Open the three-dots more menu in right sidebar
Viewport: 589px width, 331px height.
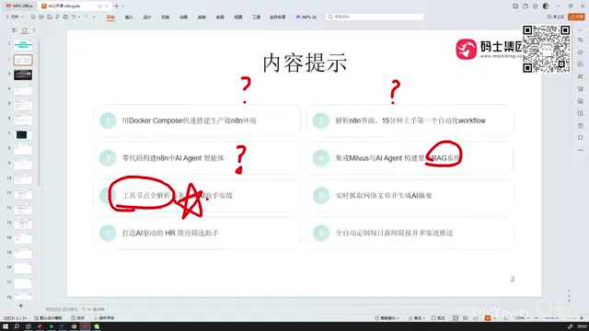pos(581,150)
